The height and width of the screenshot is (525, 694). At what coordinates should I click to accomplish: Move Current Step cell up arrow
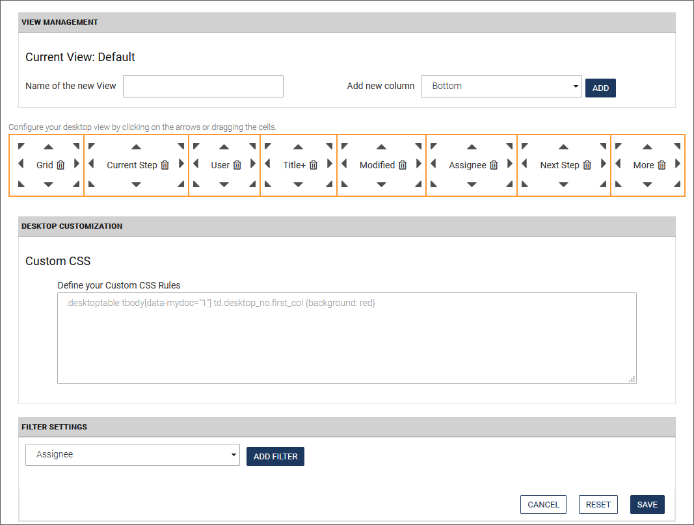137,147
